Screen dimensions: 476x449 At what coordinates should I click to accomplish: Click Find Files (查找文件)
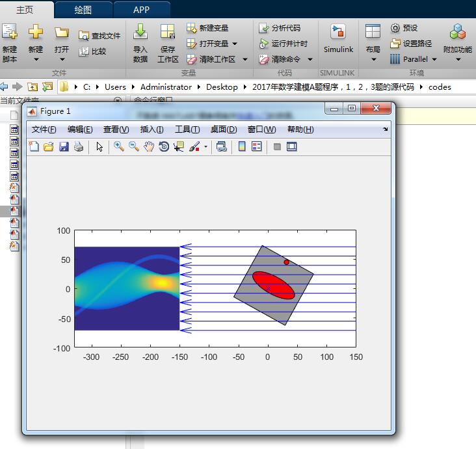pyautogui.click(x=99, y=36)
